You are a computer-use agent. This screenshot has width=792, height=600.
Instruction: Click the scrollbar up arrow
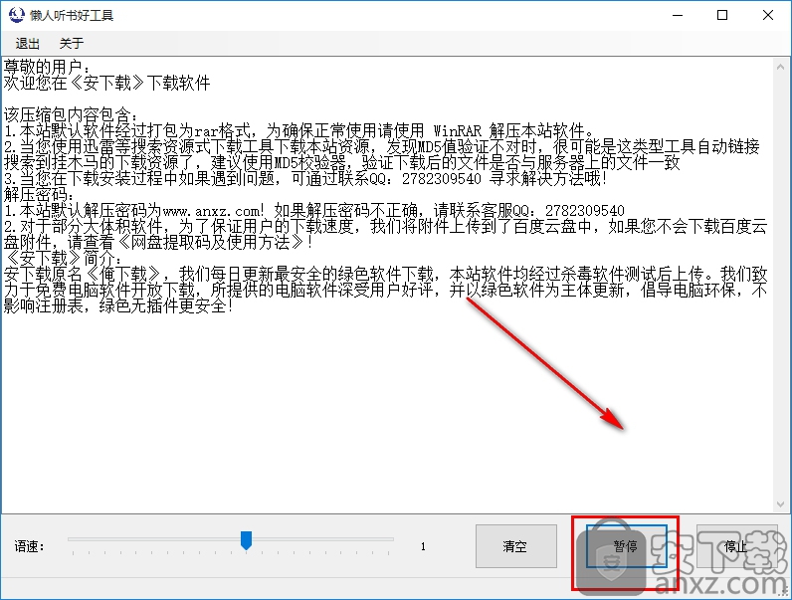(780, 68)
